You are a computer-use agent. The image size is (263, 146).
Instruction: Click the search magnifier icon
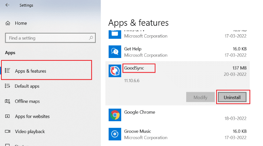(91, 38)
